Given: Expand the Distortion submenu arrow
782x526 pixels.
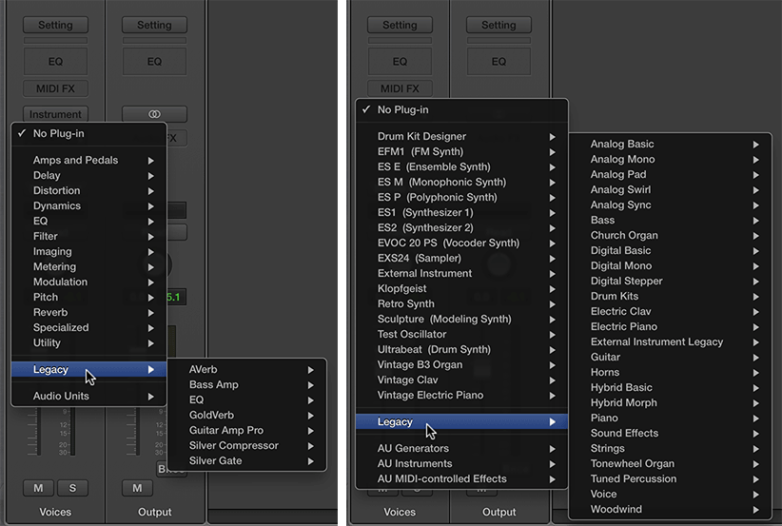Looking at the screenshot, I should tap(150, 191).
